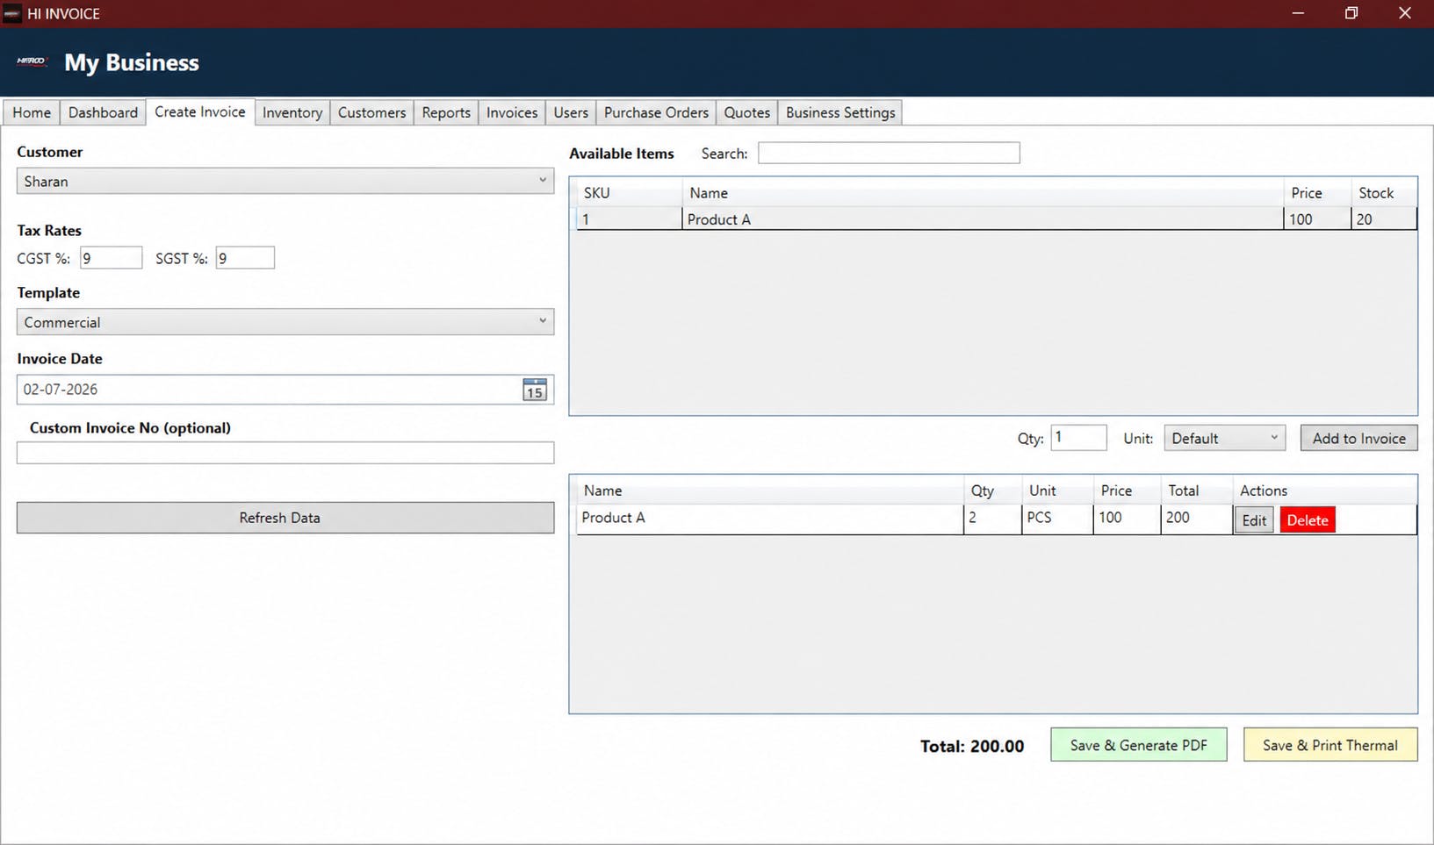Expand the Customer dropdown showing Sharan
1434x845 pixels.
[x=285, y=181]
